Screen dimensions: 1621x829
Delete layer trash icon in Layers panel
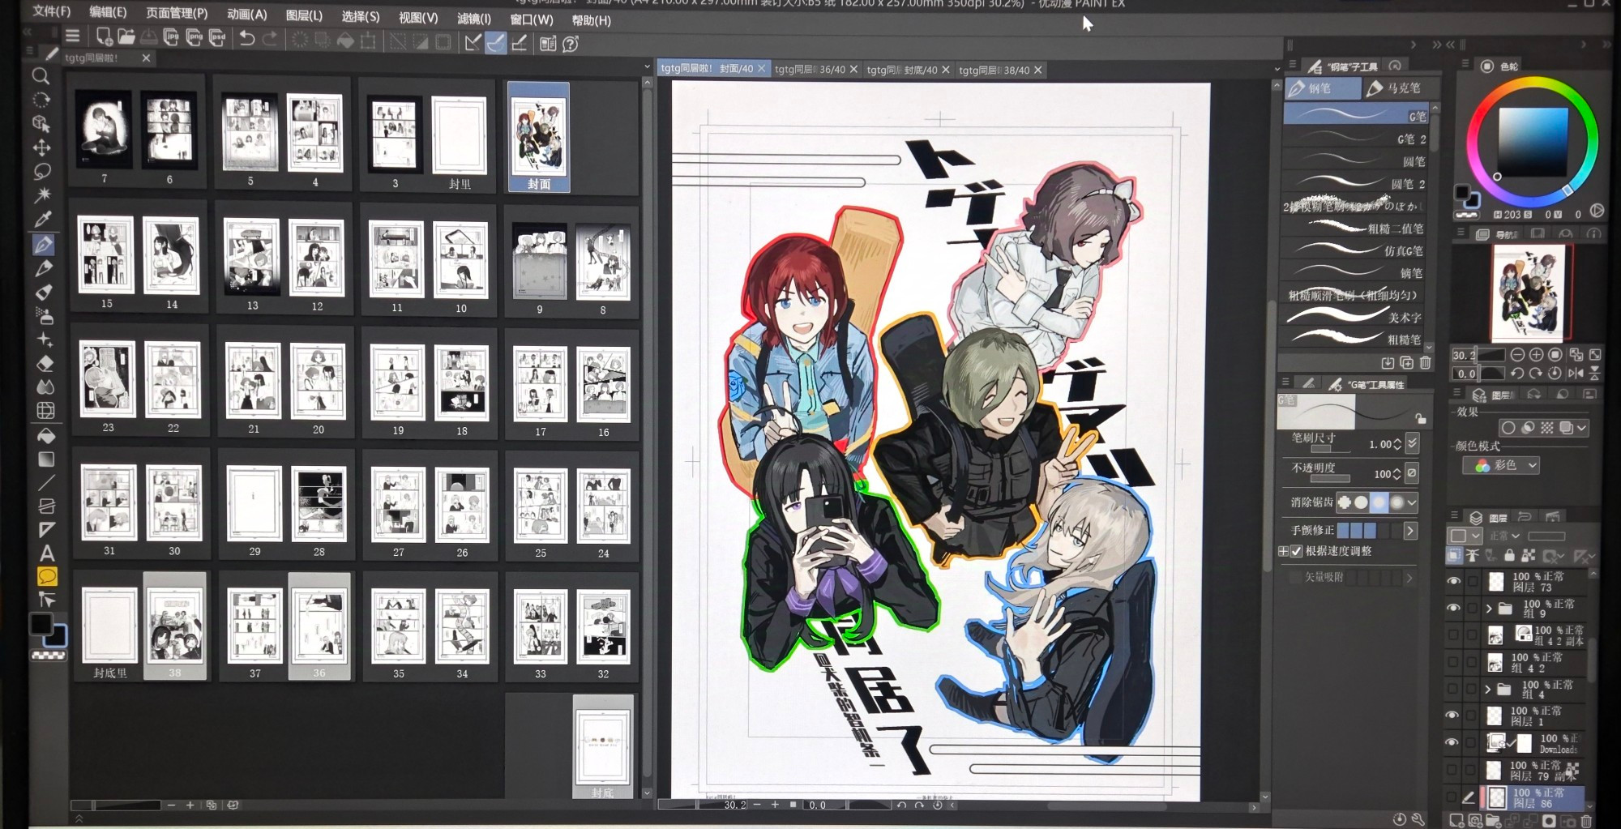click(x=1586, y=821)
